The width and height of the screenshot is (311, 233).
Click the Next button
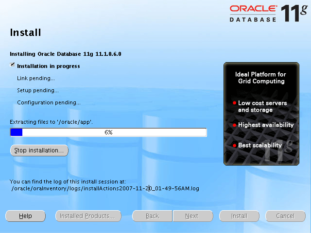point(193,216)
